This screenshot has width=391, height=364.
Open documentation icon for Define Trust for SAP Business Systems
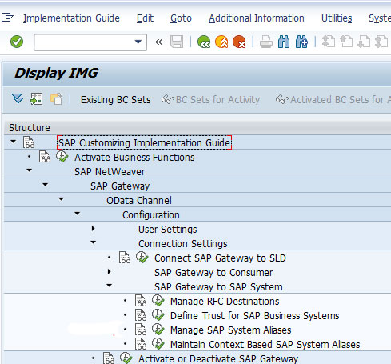pyautogui.click(x=141, y=315)
